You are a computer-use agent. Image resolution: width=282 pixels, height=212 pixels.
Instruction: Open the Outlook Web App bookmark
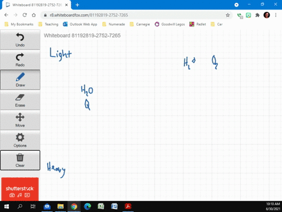tap(80, 24)
